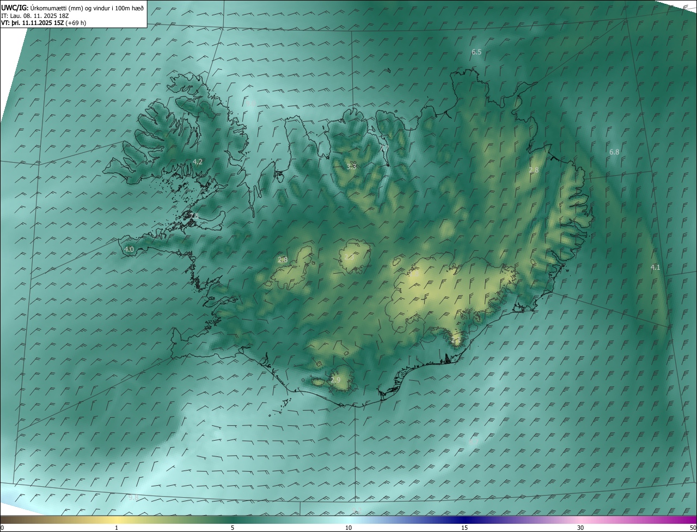Click the valid time 'VT: þri. 11.11.2025 15Z (+69 h)'
Image resolution: width=697 pixels, height=532 pixels.
[44, 23]
